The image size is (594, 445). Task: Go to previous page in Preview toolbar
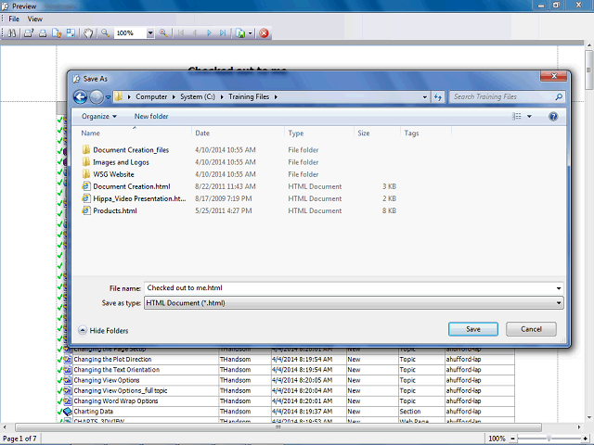pos(195,33)
